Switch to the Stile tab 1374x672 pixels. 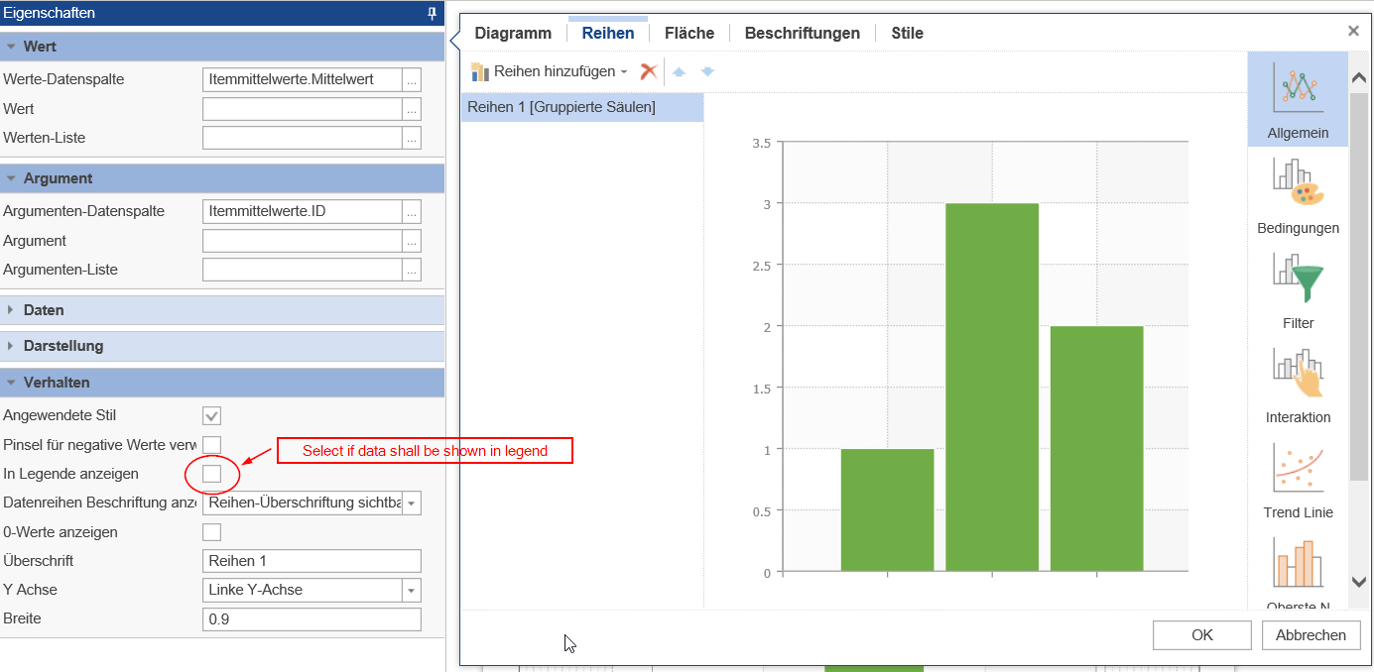pos(907,33)
